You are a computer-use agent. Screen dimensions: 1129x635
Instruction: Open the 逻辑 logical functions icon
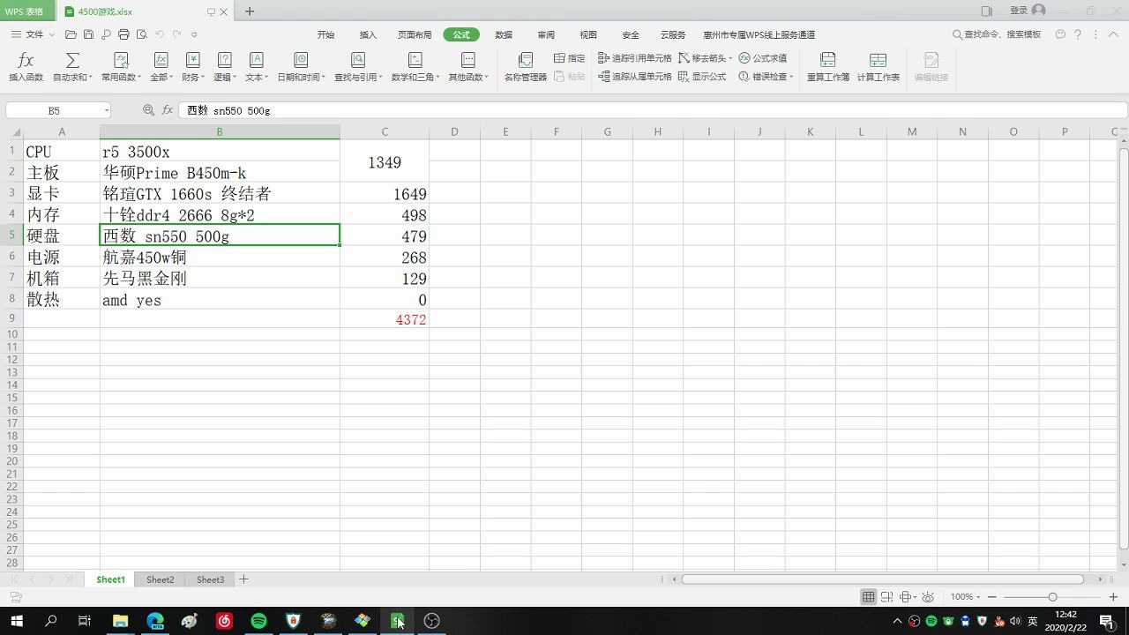[x=225, y=60]
